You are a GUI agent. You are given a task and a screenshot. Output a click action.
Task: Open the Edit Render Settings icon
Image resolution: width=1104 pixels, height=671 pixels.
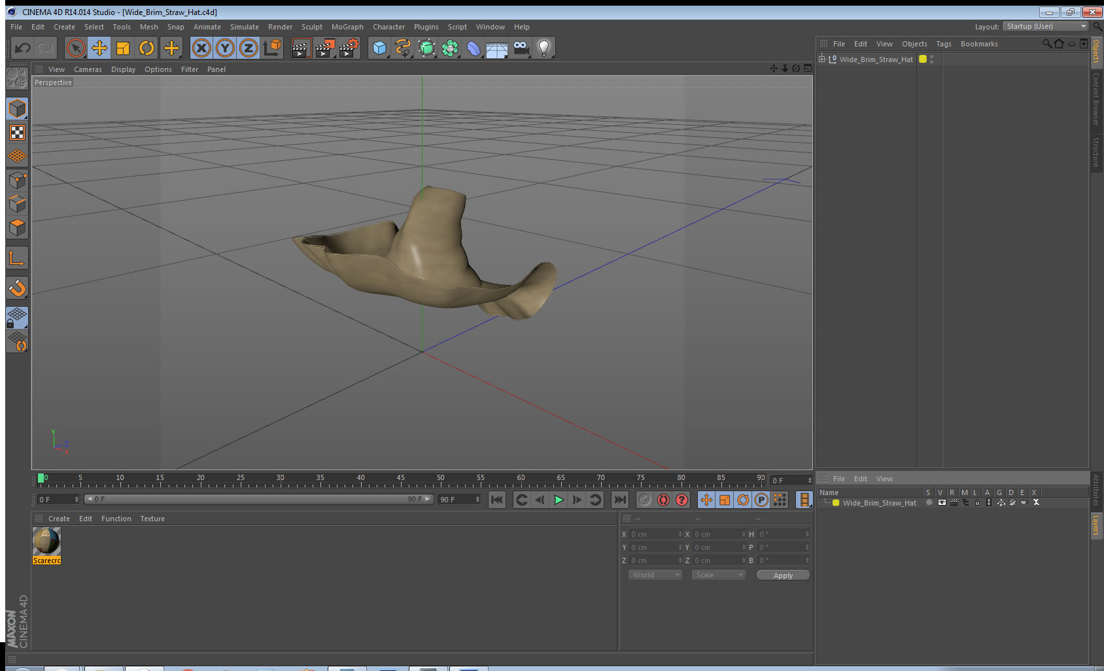pyautogui.click(x=349, y=48)
